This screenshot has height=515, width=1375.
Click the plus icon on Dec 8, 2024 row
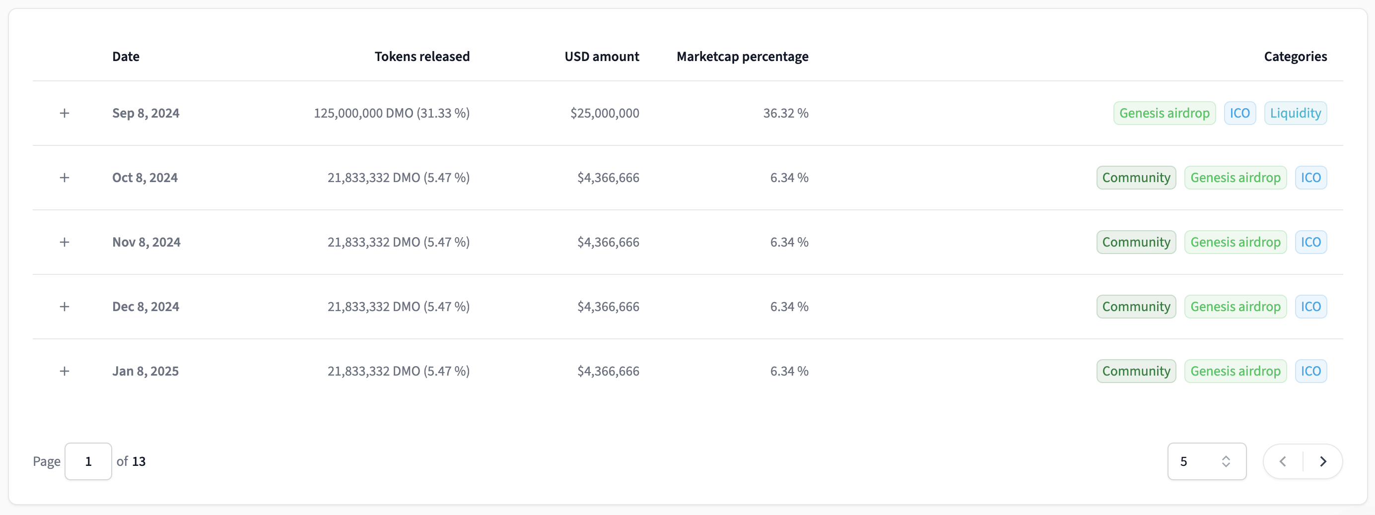click(65, 306)
